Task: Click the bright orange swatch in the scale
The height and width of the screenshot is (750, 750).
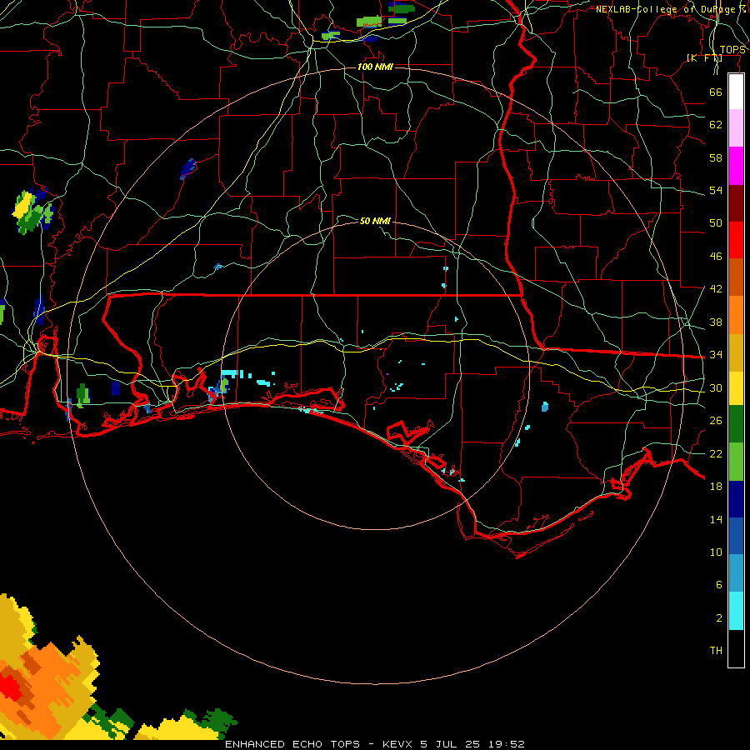Action: (736, 314)
